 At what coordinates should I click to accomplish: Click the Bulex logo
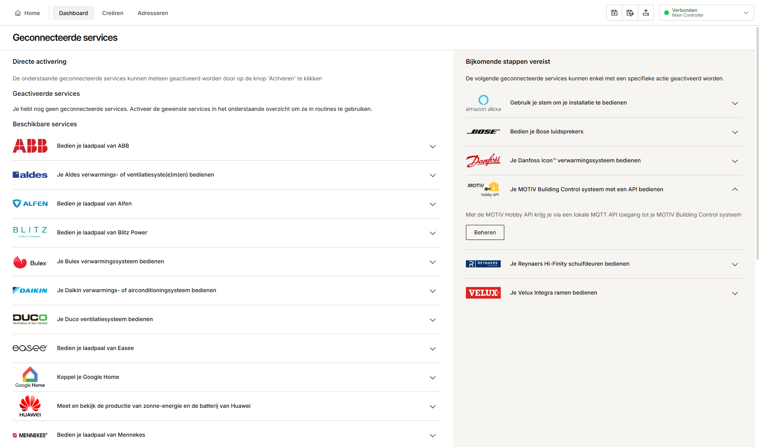tap(30, 262)
